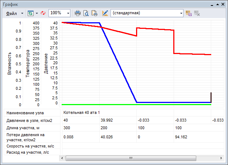
Task: Open the (стандартная) template combo box
Action: point(147,13)
